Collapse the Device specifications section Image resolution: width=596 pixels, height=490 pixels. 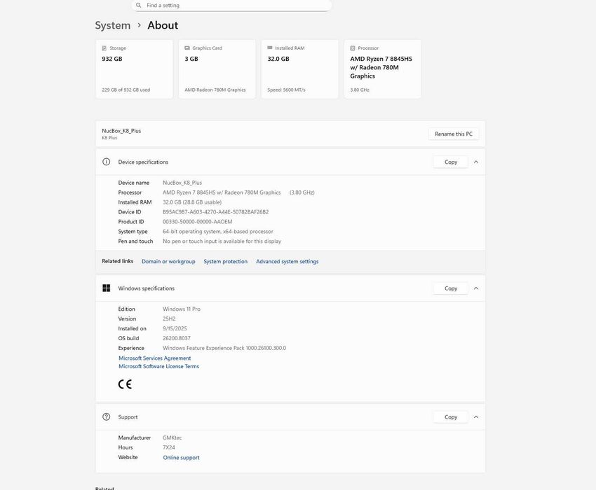[x=476, y=162]
